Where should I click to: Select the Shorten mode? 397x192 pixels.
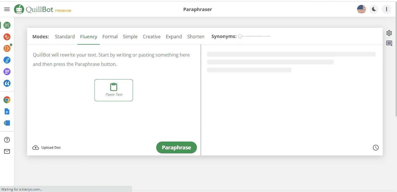196,37
